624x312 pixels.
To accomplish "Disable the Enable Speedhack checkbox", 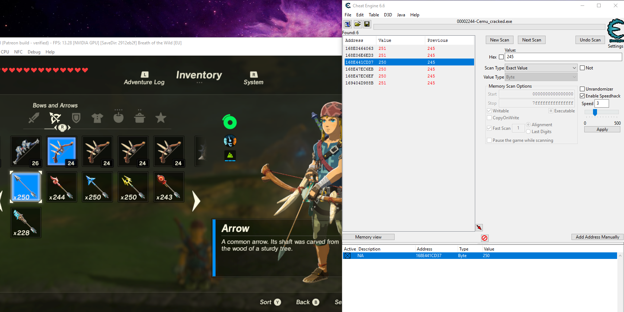I will pos(582,96).
